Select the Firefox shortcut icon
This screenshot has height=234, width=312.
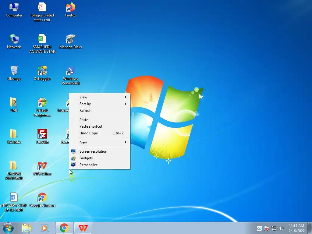(70, 10)
